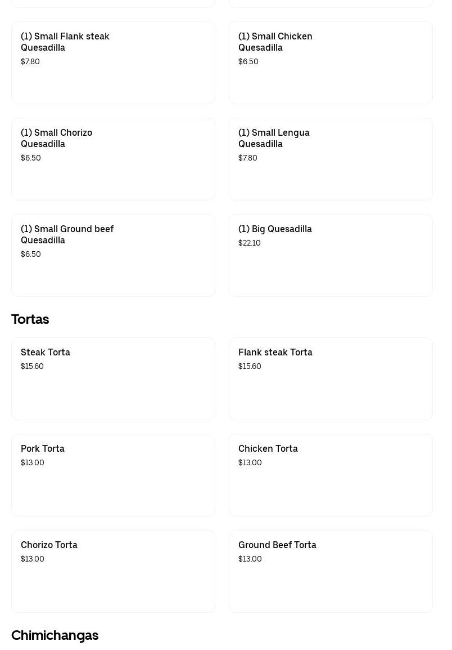
Task: Pick the Small Ground beef Quesadilla
Action: (113, 255)
